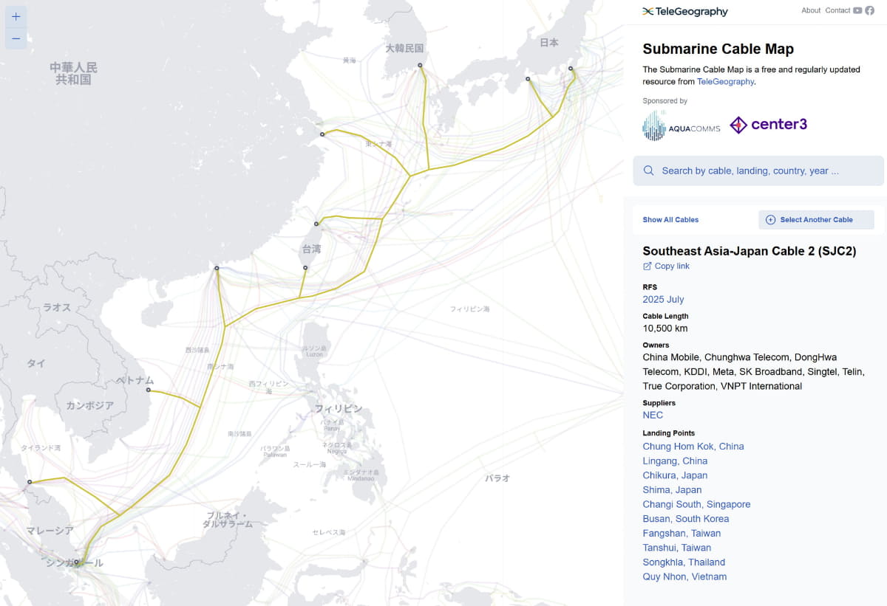887x606 pixels.
Task: Click the southern Taiwan landing marker
Action: (x=305, y=267)
